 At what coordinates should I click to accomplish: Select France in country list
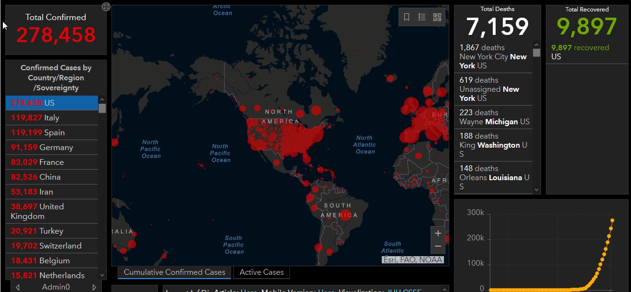tap(52, 162)
